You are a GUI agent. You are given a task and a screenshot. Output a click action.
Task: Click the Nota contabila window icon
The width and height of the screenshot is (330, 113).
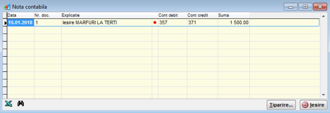tap(7, 7)
